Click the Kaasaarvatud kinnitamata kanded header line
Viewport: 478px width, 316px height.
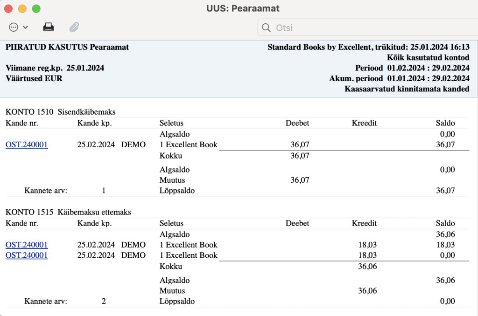click(407, 89)
